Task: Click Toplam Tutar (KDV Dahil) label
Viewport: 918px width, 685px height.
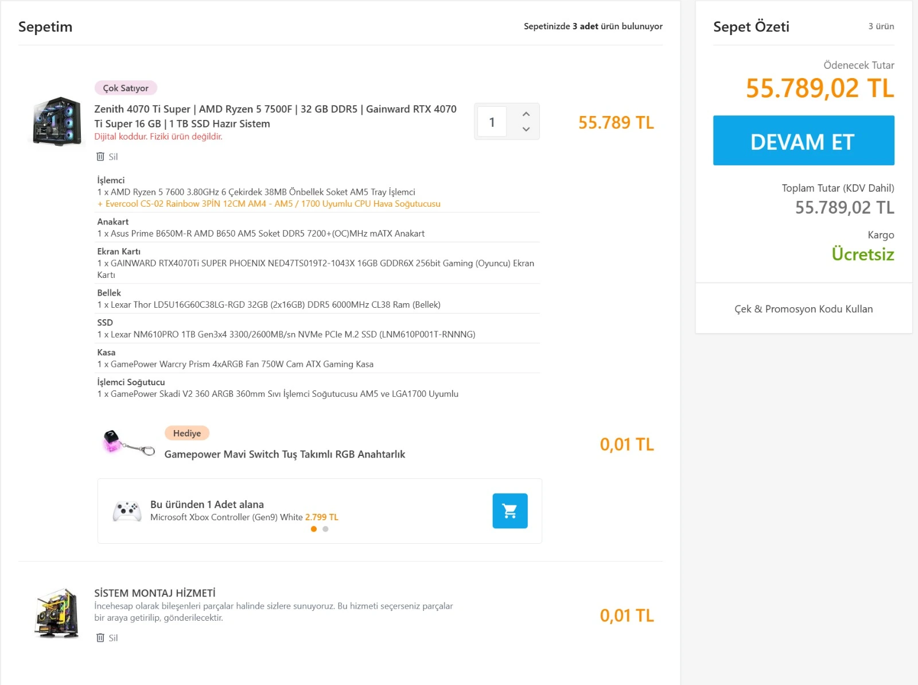Action: pos(838,188)
